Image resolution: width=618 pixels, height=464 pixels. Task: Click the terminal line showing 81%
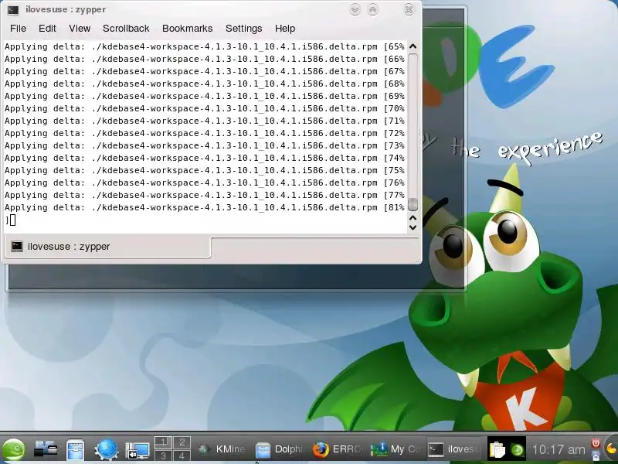205,207
